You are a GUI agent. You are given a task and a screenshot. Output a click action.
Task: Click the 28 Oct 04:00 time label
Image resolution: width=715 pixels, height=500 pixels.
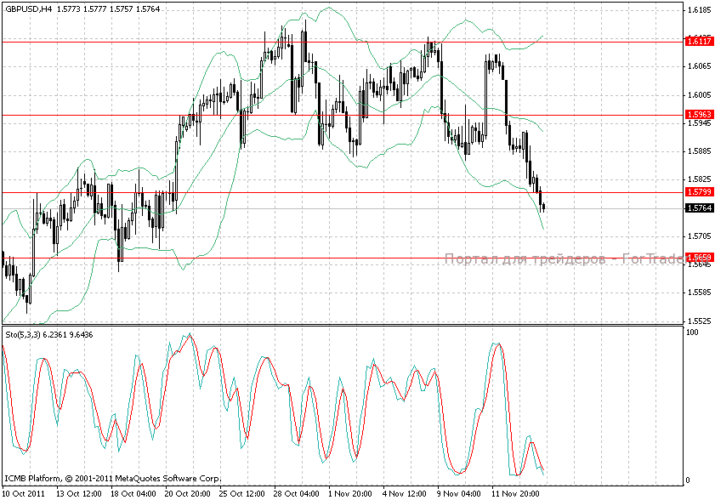(297, 493)
